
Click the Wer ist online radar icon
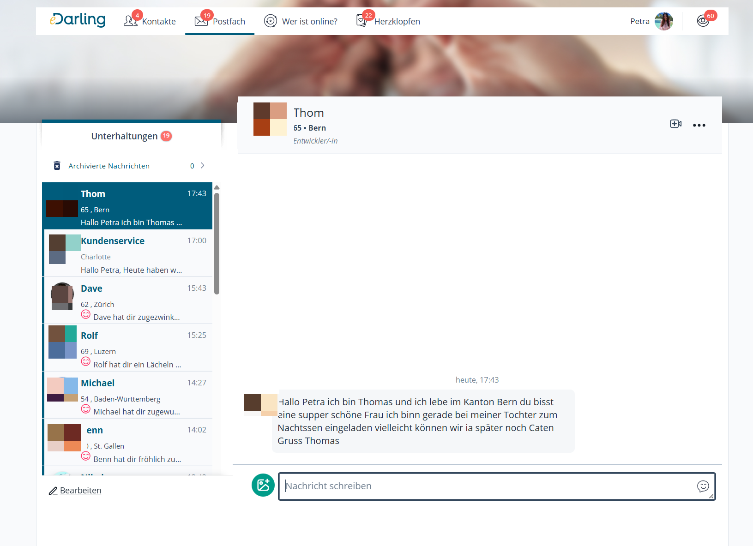[x=271, y=21]
